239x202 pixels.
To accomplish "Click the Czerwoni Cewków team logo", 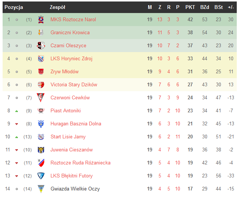I will tap(41, 98).
